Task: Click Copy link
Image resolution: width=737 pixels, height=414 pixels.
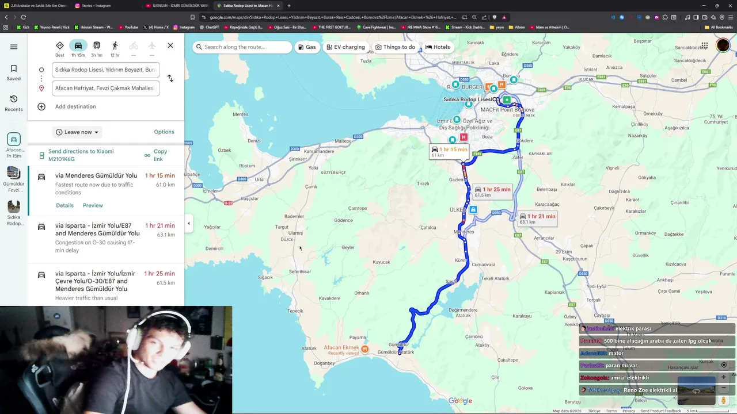Action: (156, 155)
